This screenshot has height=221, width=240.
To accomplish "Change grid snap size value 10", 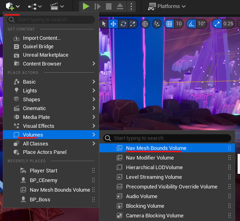I will [179, 24].
